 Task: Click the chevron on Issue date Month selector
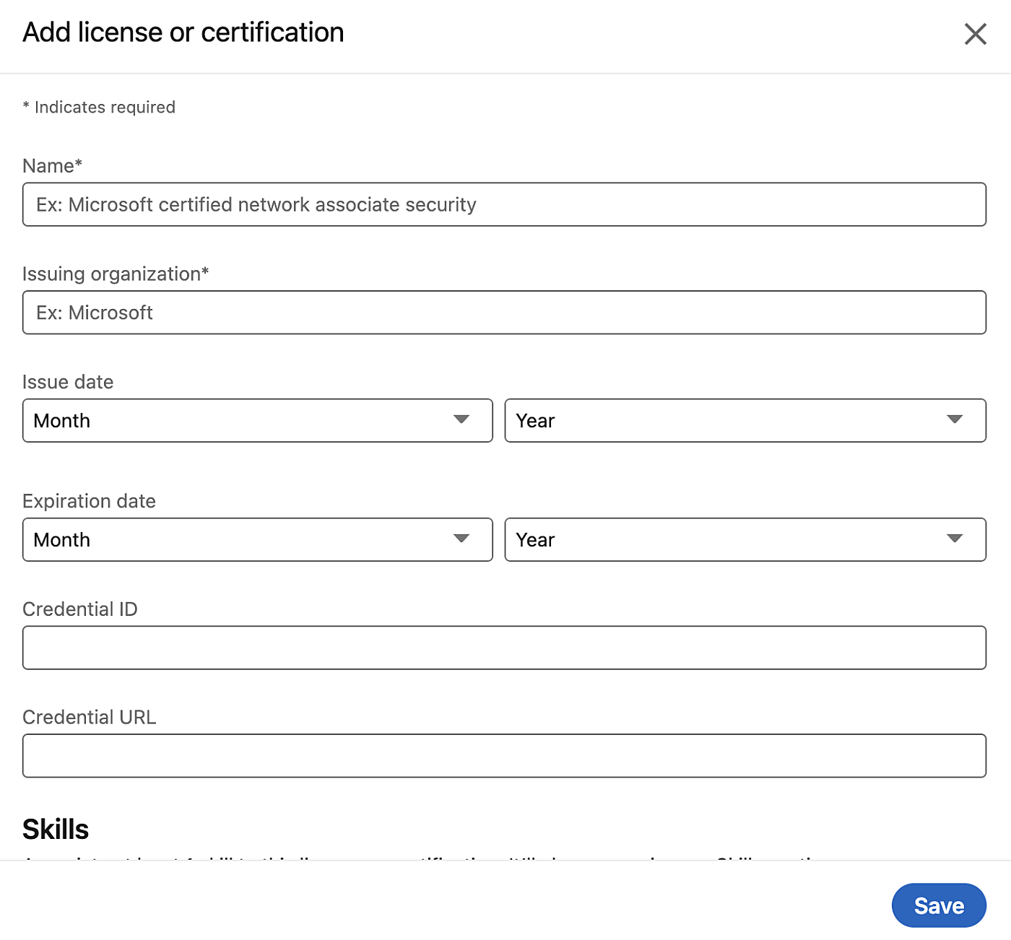point(461,420)
